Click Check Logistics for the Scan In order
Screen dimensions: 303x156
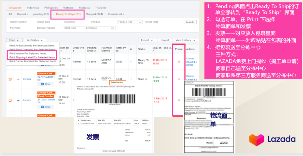coord(192,80)
